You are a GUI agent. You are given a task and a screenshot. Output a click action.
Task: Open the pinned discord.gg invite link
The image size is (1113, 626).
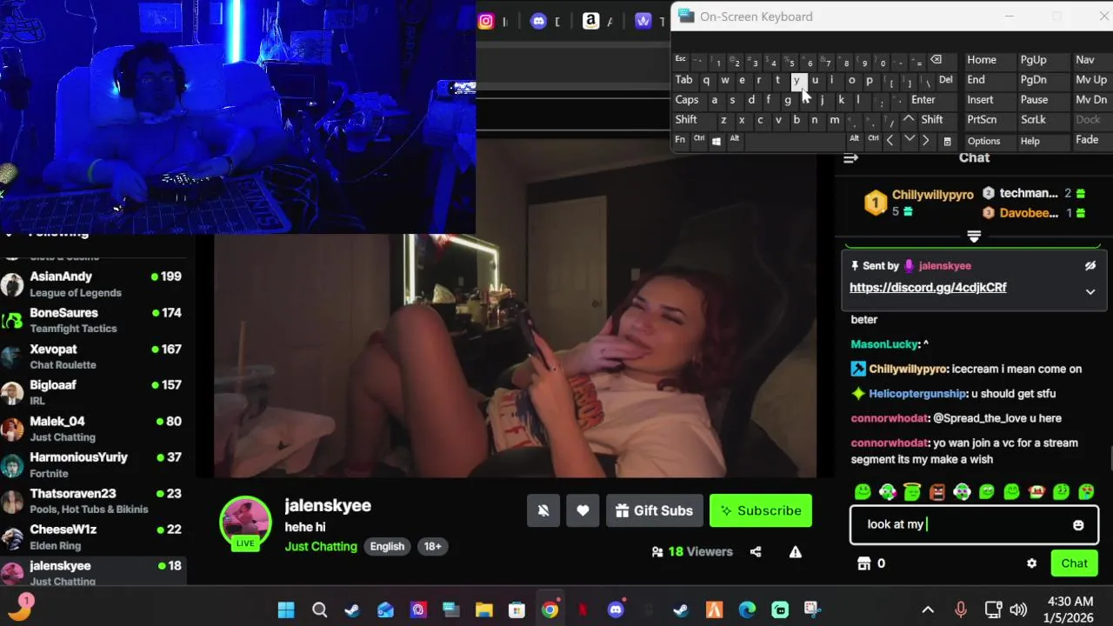pos(928,288)
